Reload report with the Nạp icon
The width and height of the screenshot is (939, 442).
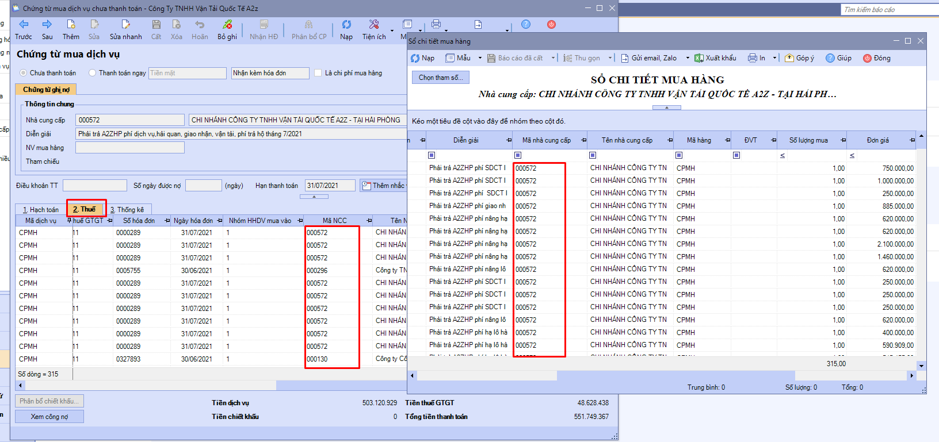415,58
